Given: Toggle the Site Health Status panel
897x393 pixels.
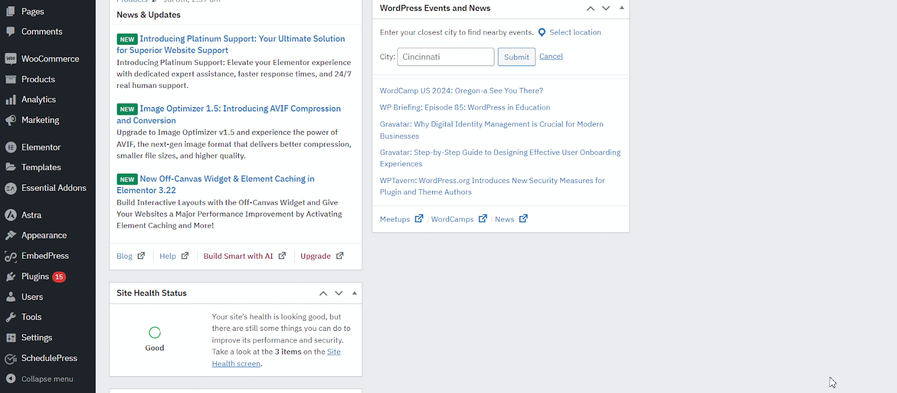Looking at the screenshot, I should point(354,293).
